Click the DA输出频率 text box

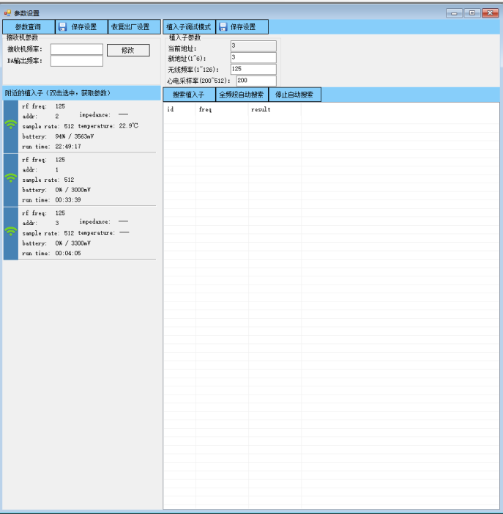click(x=76, y=62)
